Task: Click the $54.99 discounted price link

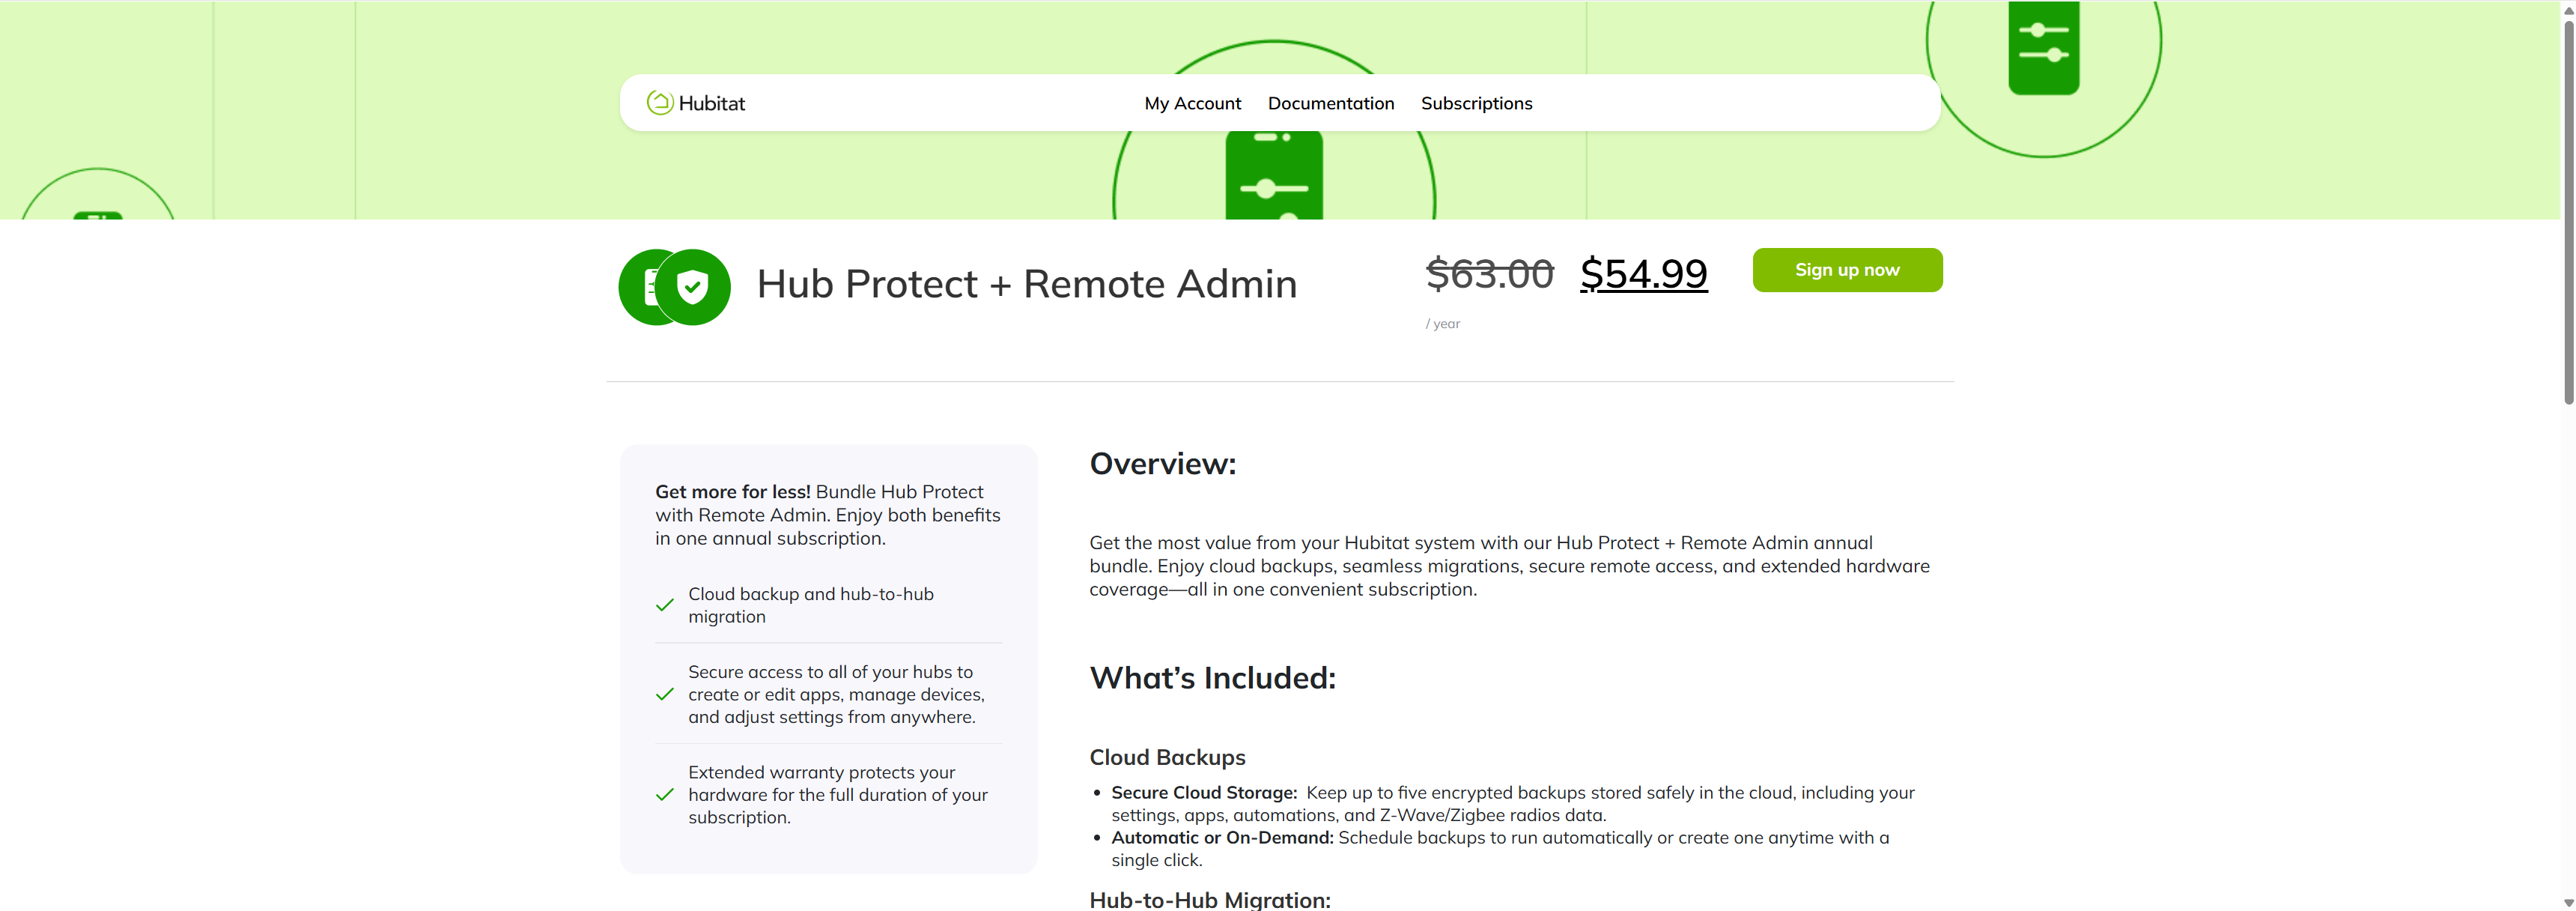Action: (x=1643, y=274)
